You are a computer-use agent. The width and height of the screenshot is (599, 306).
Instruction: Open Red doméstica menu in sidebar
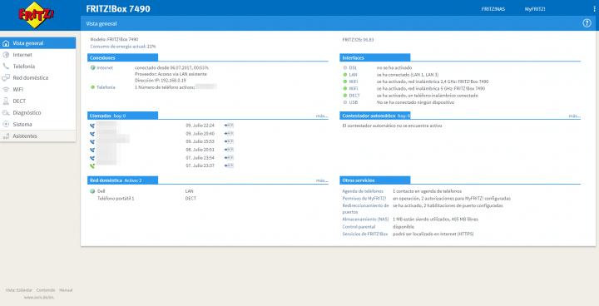tap(37, 77)
